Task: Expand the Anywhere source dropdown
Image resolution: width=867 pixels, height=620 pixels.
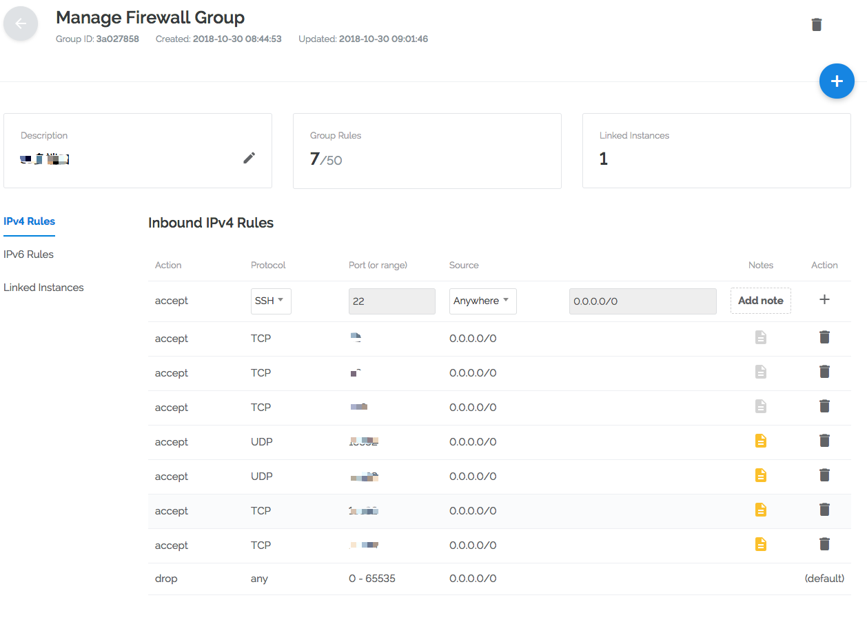Action: pos(482,301)
